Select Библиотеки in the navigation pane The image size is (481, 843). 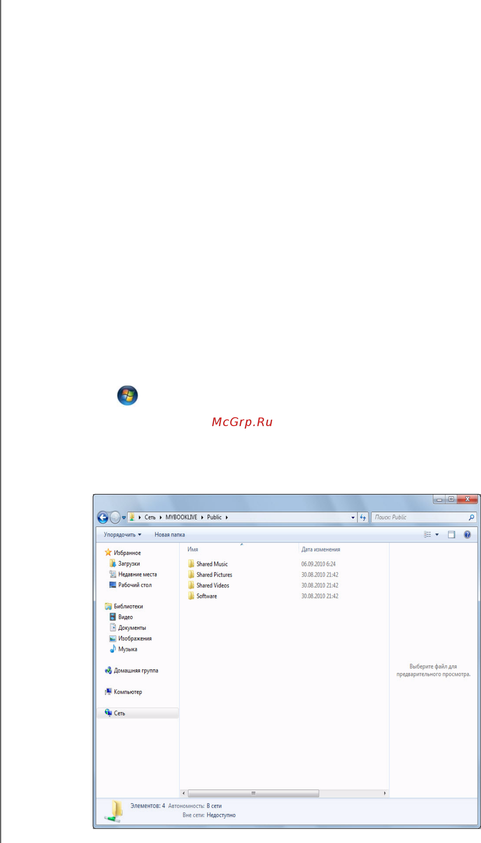point(129,607)
